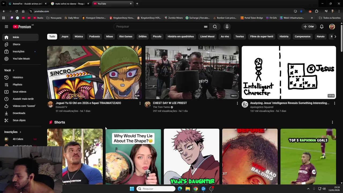This screenshot has width=343, height=193.
Task: Open Playlists in the sidebar
Action: click(20, 84)
